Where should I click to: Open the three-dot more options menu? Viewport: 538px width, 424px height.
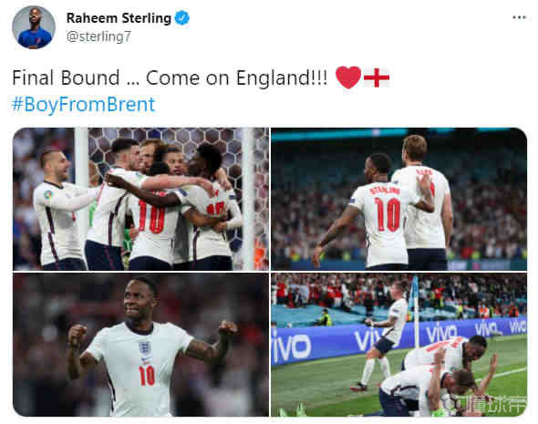519,17
